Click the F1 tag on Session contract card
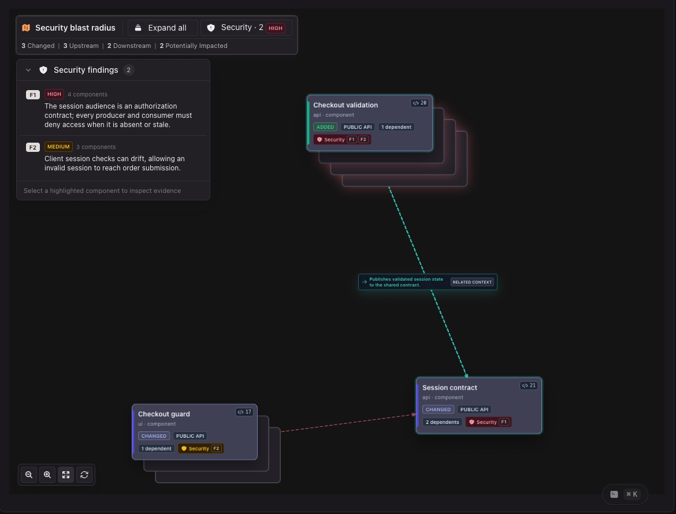Viewport: 676px width, 514px height. (504, 422)
